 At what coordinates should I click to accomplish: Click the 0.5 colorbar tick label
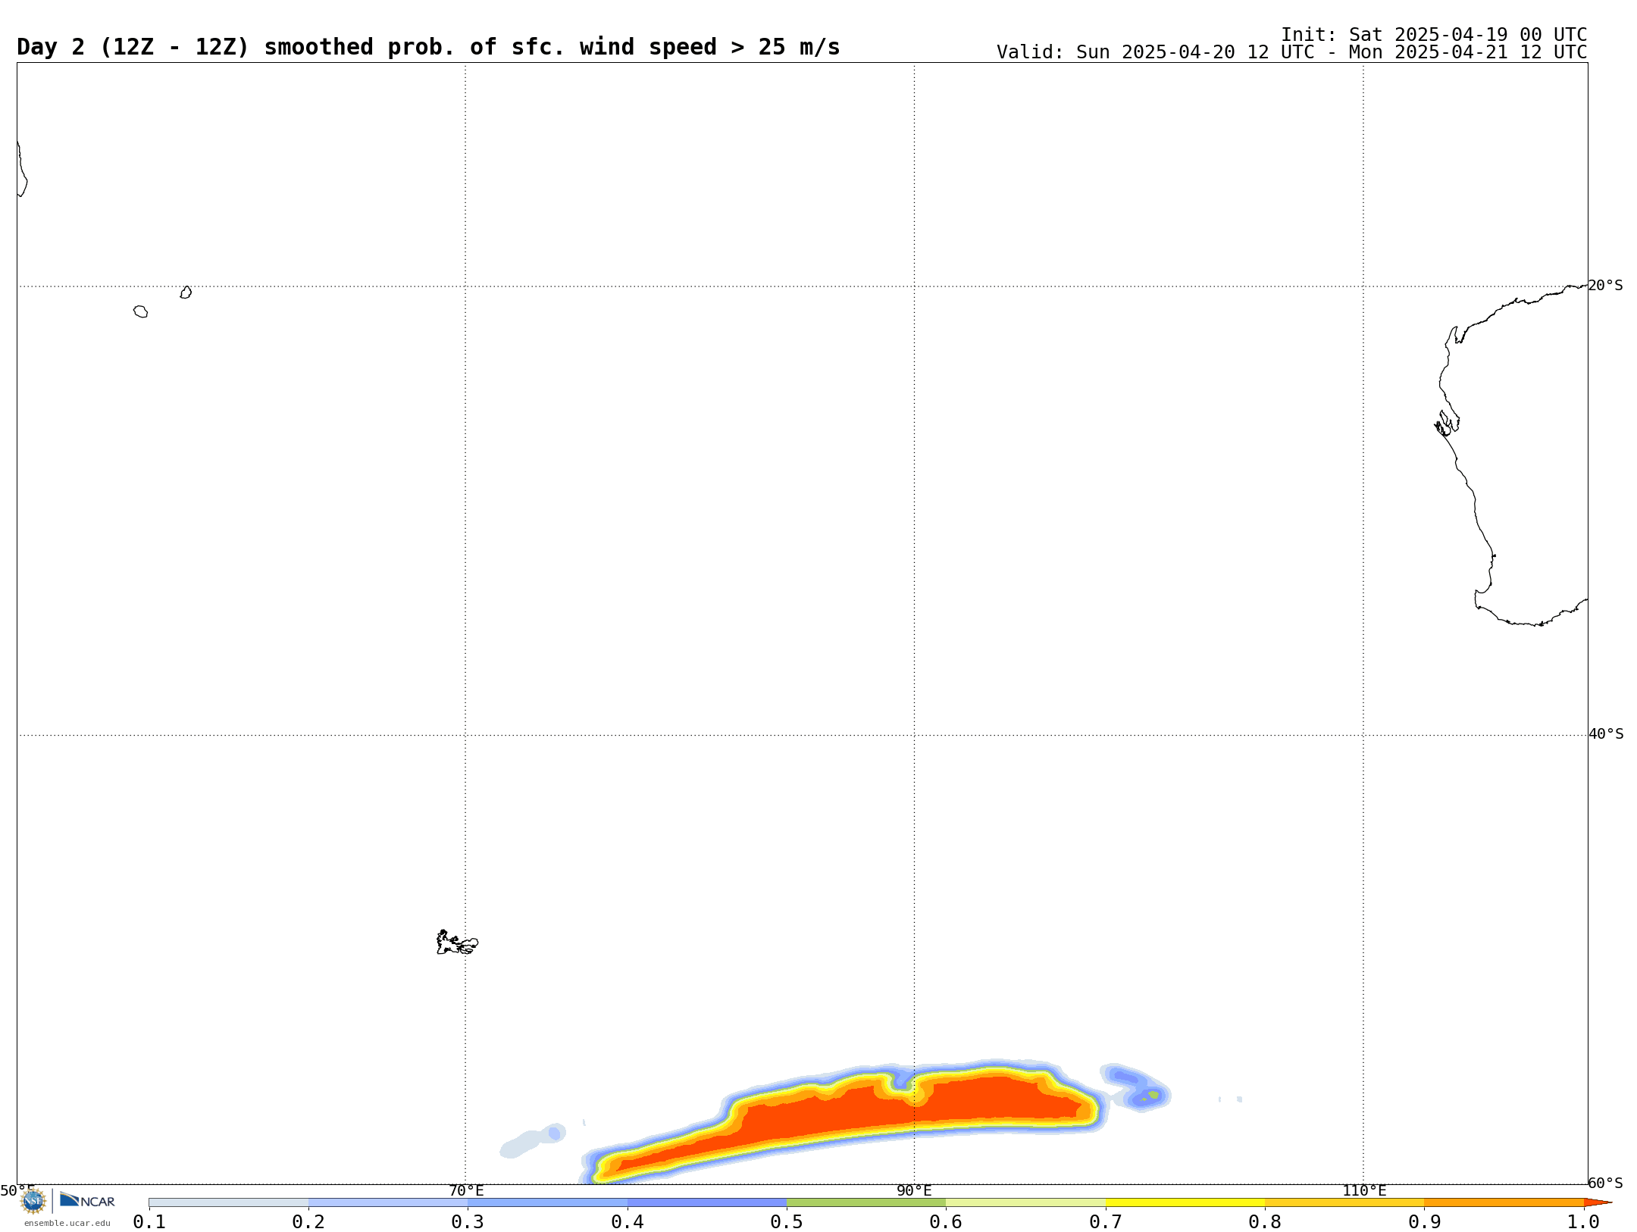tap(787, 1221)
